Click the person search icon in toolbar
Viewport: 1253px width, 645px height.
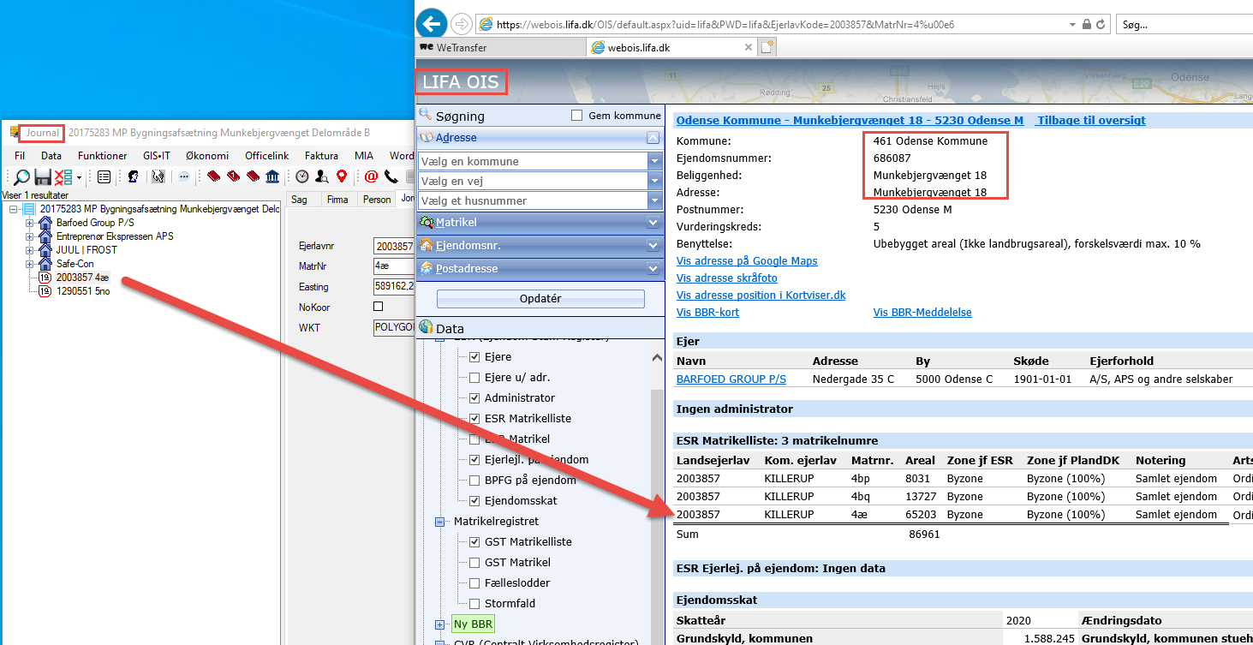[x=321, y=176]
